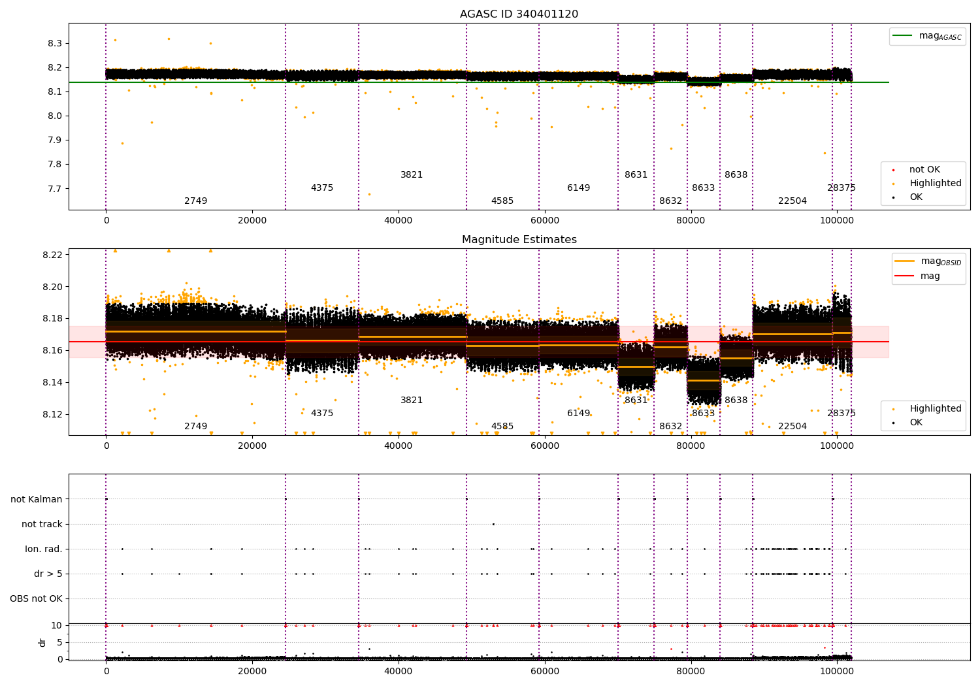Click obsid label 8638 in the top panel

click(x=736, y=175)
